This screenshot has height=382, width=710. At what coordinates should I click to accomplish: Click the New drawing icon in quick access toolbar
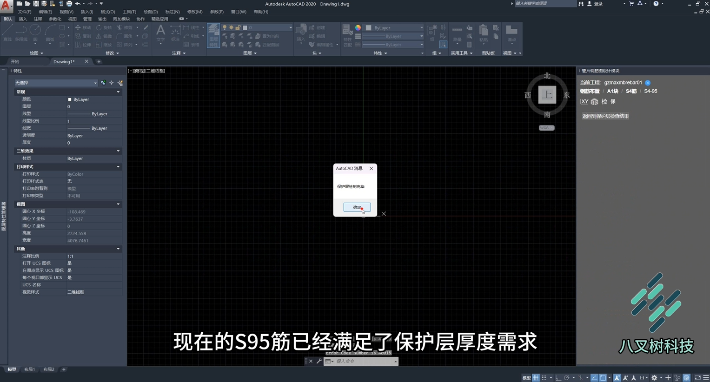(20, 4)
